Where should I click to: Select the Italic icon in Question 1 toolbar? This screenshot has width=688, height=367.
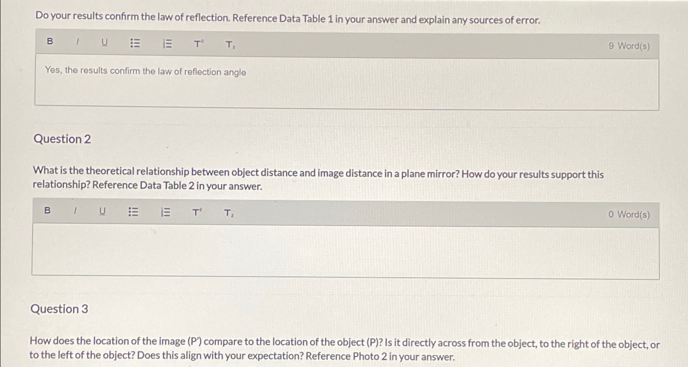(x=77, y=42)
